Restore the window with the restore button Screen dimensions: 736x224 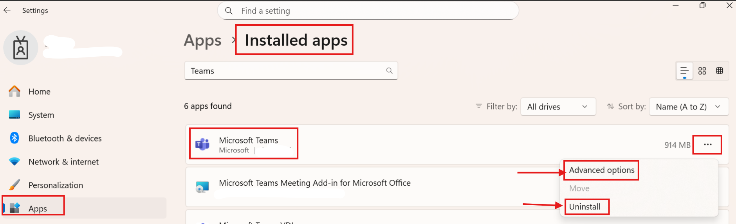(702, 5)
